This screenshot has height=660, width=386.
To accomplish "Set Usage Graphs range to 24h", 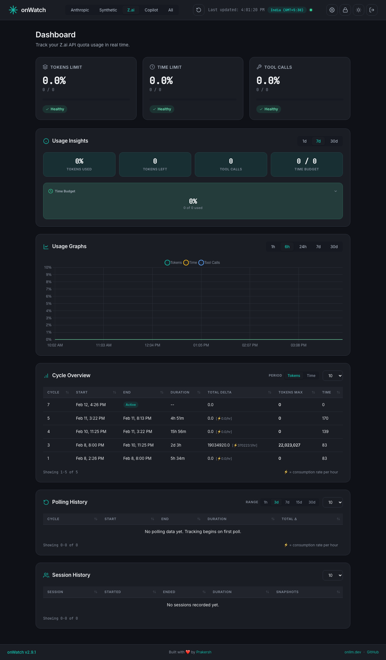I will pyautogui.click(x=303, y=247).
